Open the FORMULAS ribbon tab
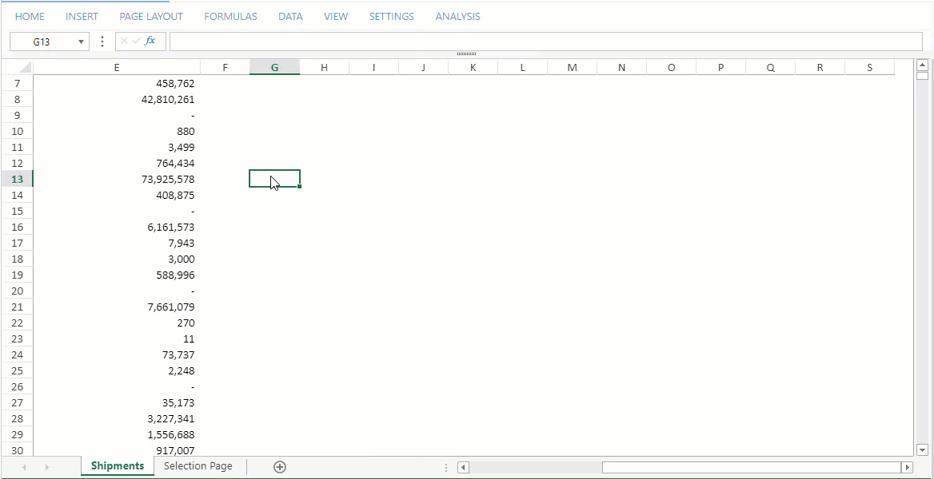This screenshot has height=479, width=934. (230, 16)
